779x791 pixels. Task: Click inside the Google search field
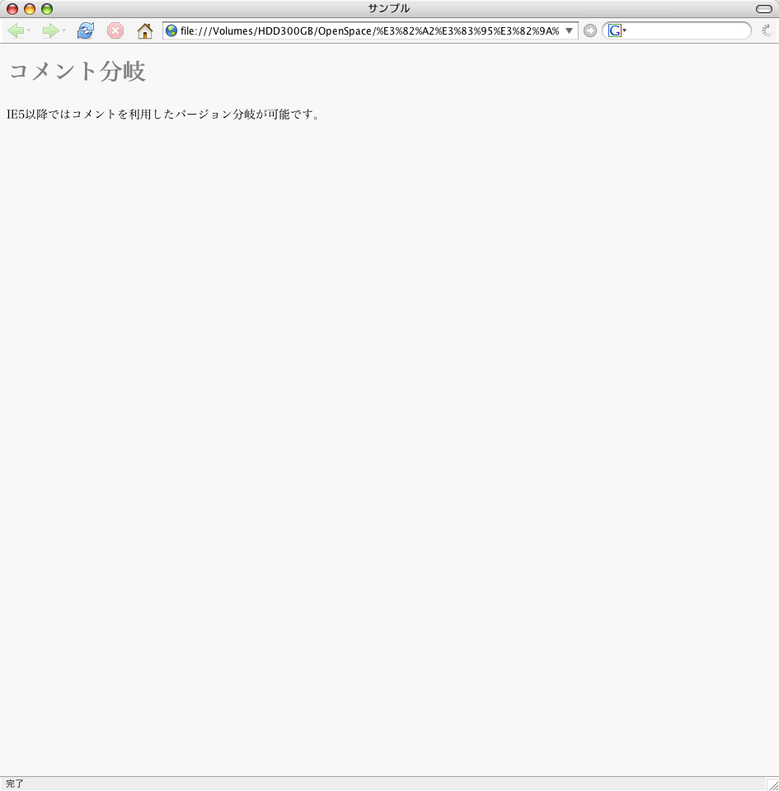coord(687,30)
